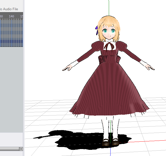Image resolution: width=166 pixels, height=156 pixels.
Task: Select frame 150 at the ruler edge
Action: pos(22,16)
